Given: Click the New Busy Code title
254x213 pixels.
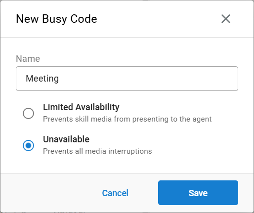Looking at the screenshot, I should coord(56,19).
